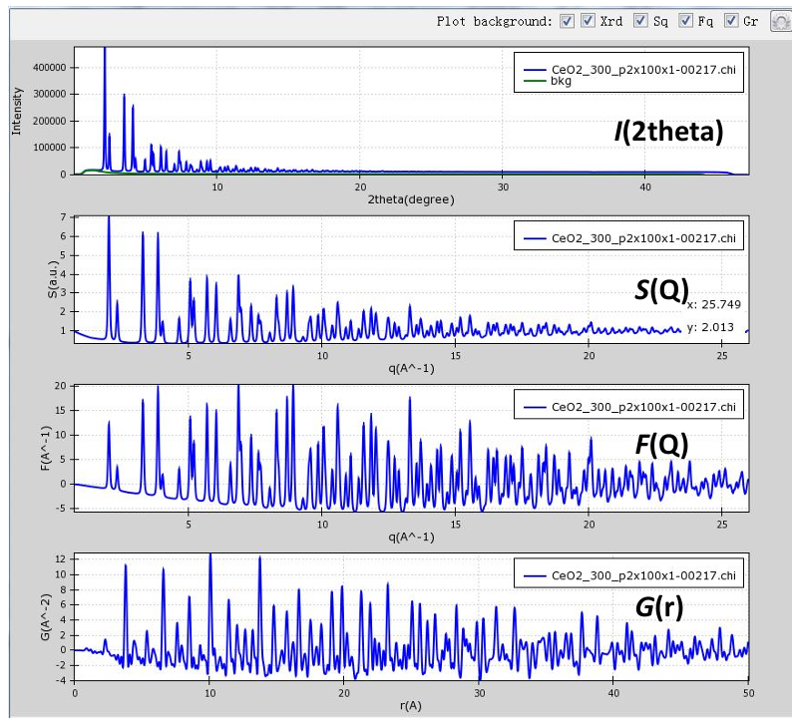The width and height of the screenshot is (798, 725).
Task: Click the I(2theta) annotation label
Action: [667, 131]
